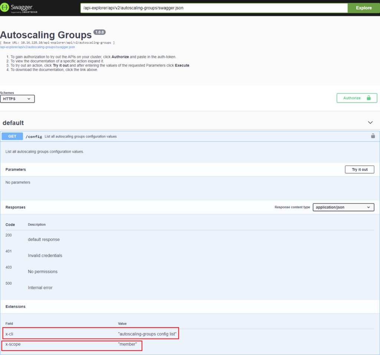
Task: Click the Schemes label
Action: (7, 93)
